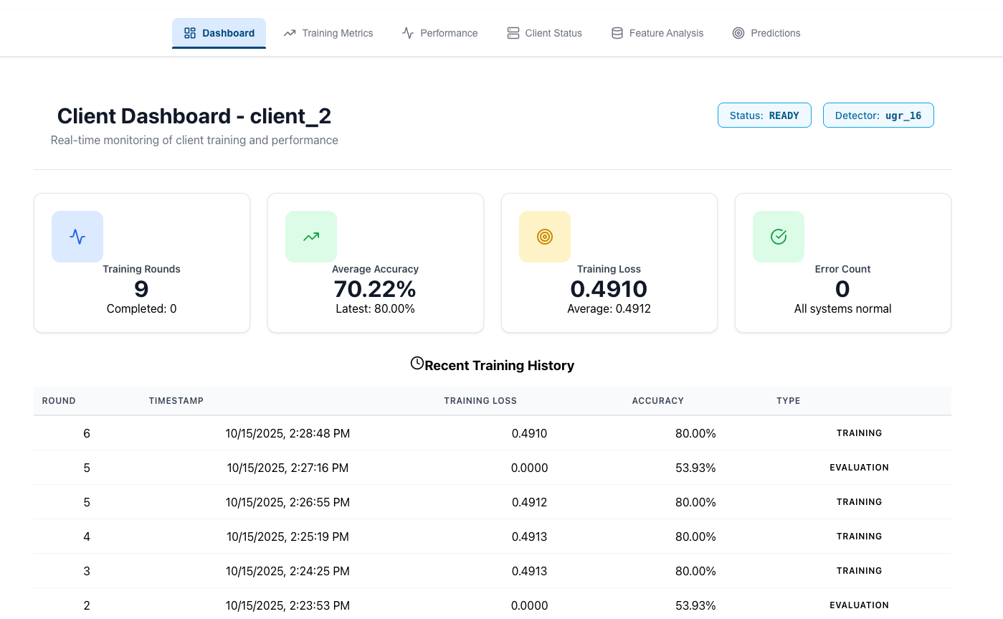Click the Feature Analysis database icon

(x=617, y=32)
